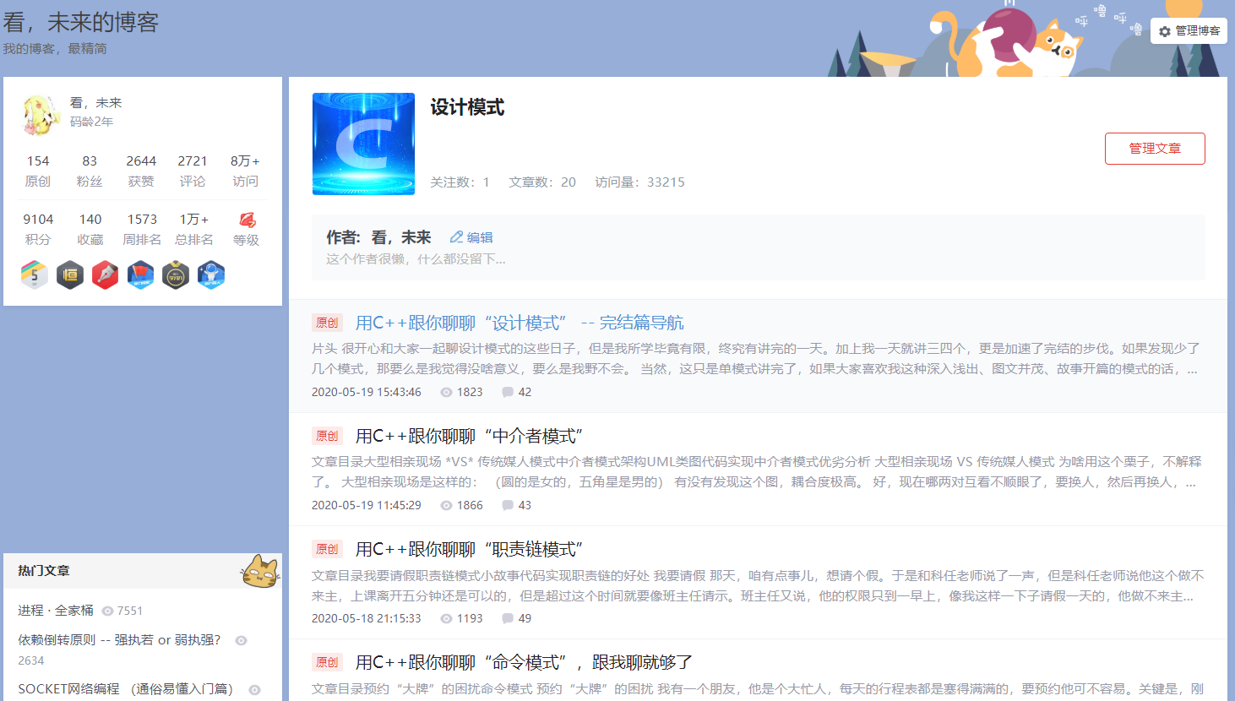The image size is (1235, 701).
Task: Click the 1万+ 总排名 stat
Action: 193,229
